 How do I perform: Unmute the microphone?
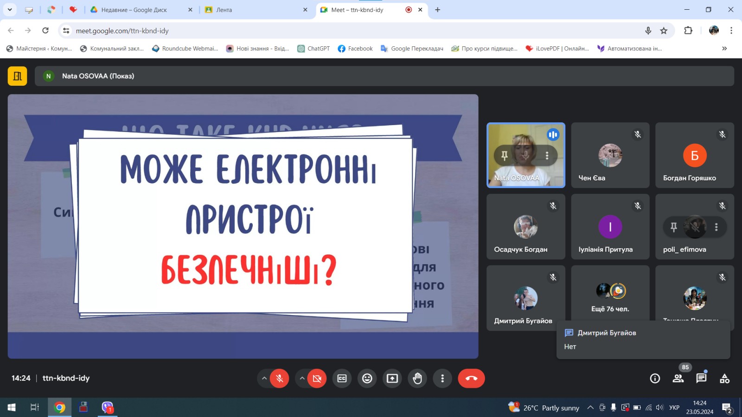(280, 379)
